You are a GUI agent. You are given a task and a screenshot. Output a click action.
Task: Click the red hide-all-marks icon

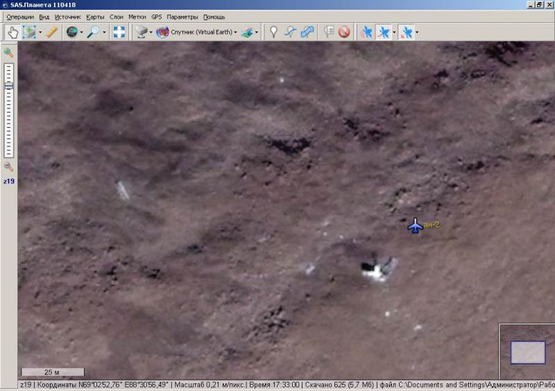coord(344,32)
